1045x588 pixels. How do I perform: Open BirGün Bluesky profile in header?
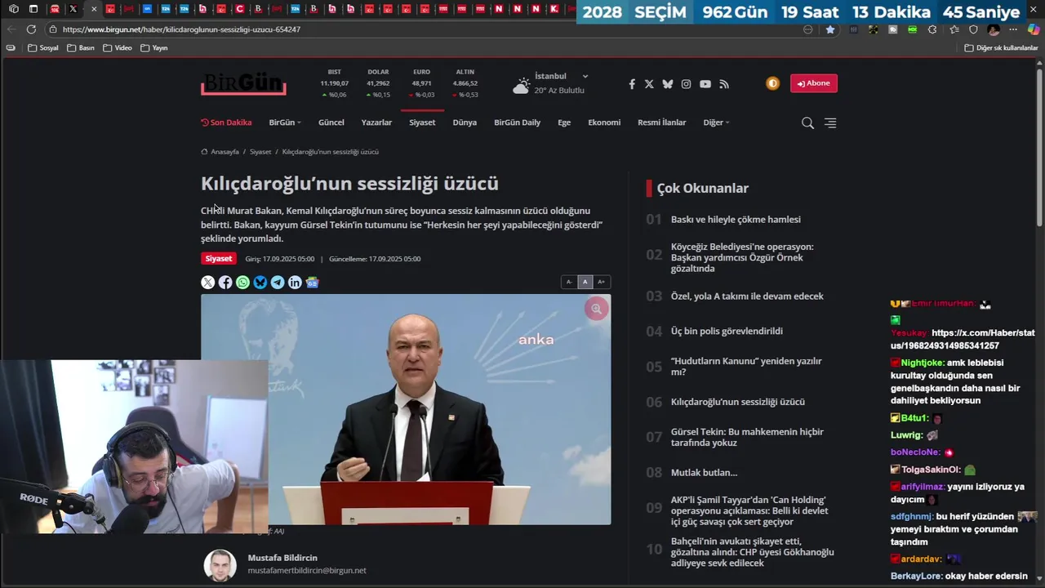668,84
